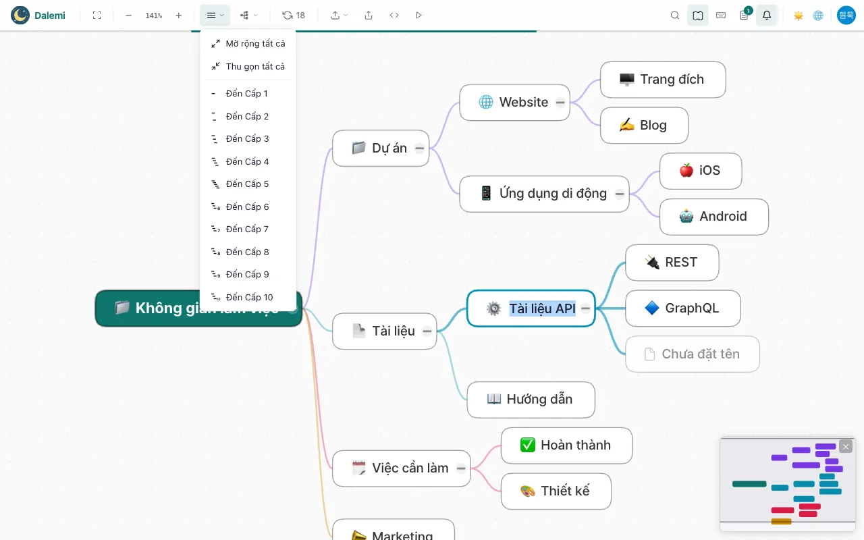Toggle light theme sun icon
This screenshot has height=540, width=864.
point(799,15)
